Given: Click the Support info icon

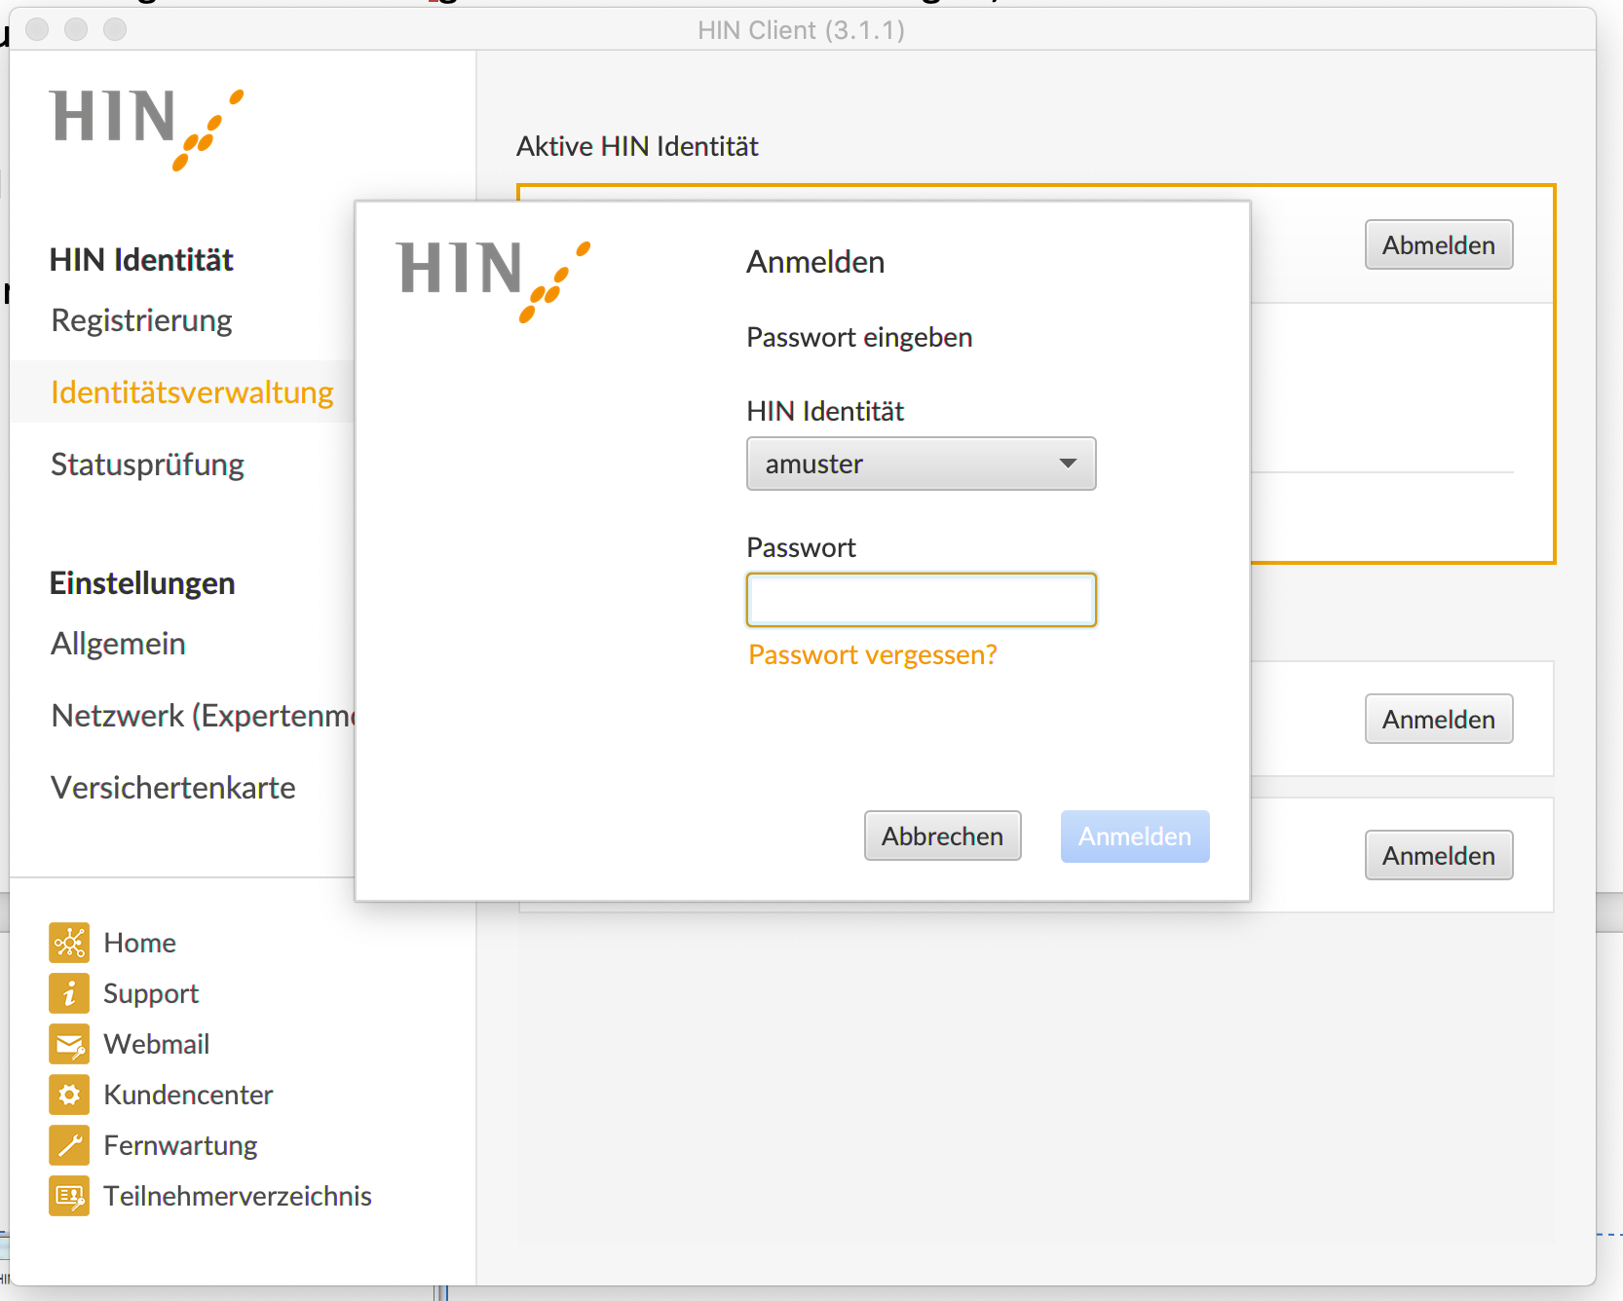Looking at the screenshot, I should (69, 993).
